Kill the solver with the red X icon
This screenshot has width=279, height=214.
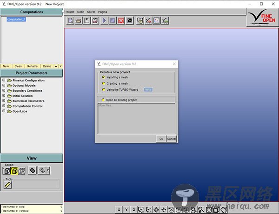pos(121,20)
